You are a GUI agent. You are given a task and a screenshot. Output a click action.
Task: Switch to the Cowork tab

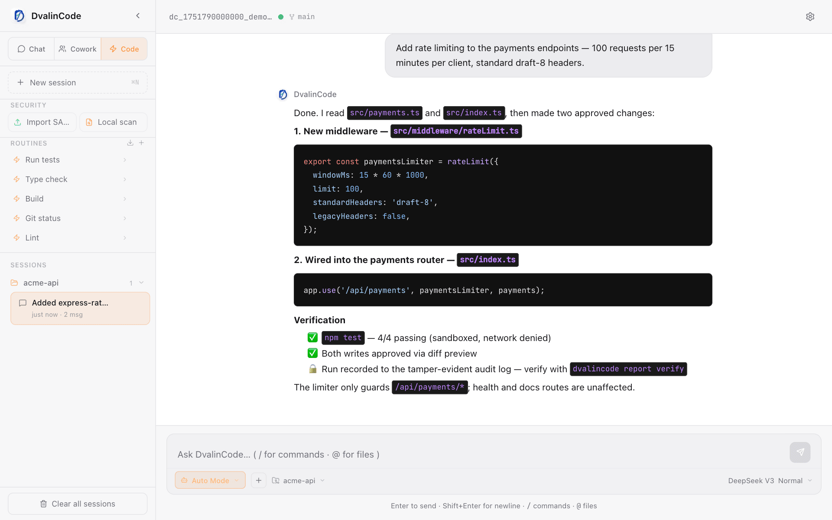click(x=78, y=49)
